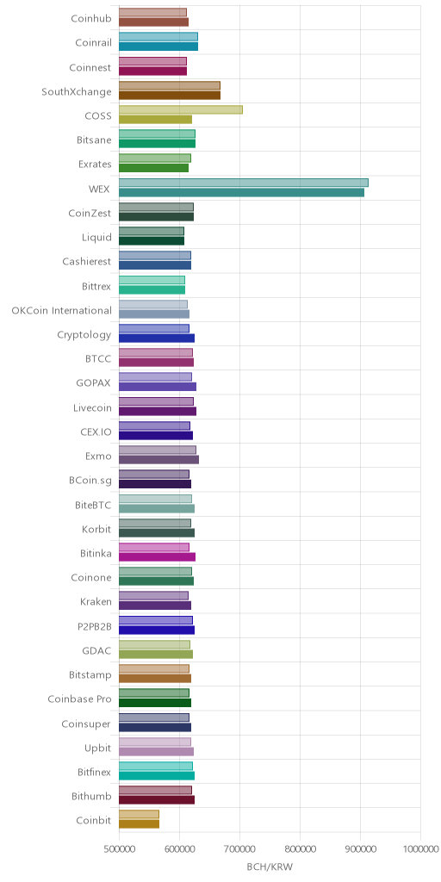Click the Coinnest crimson lower bar
Screen dimensions: 441x882
(x=153, y=71)
